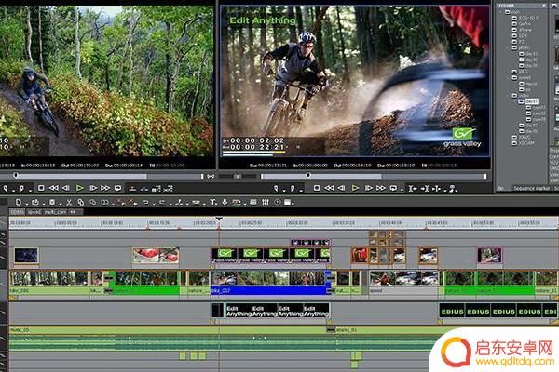Overwrite clip to timeline from Player

click(x=144, y=188)
